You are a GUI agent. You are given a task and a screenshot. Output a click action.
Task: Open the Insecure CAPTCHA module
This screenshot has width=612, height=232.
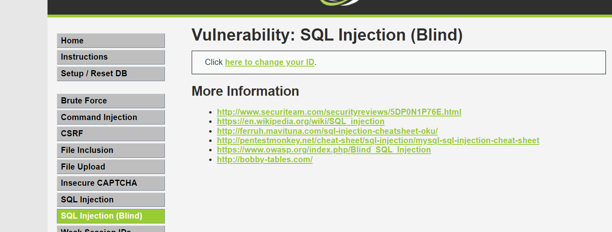pos(111,183)
